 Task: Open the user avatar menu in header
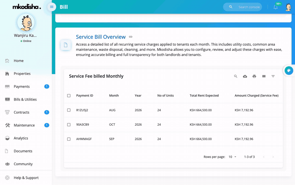288,7
